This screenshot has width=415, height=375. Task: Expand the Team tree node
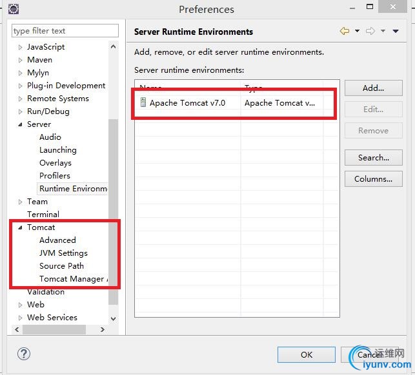[x=20, y=202]
